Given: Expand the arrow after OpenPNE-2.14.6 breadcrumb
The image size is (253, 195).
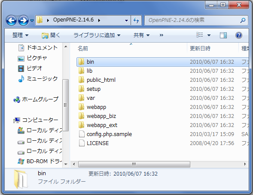Looking at the screenshot, I should 99,20.
